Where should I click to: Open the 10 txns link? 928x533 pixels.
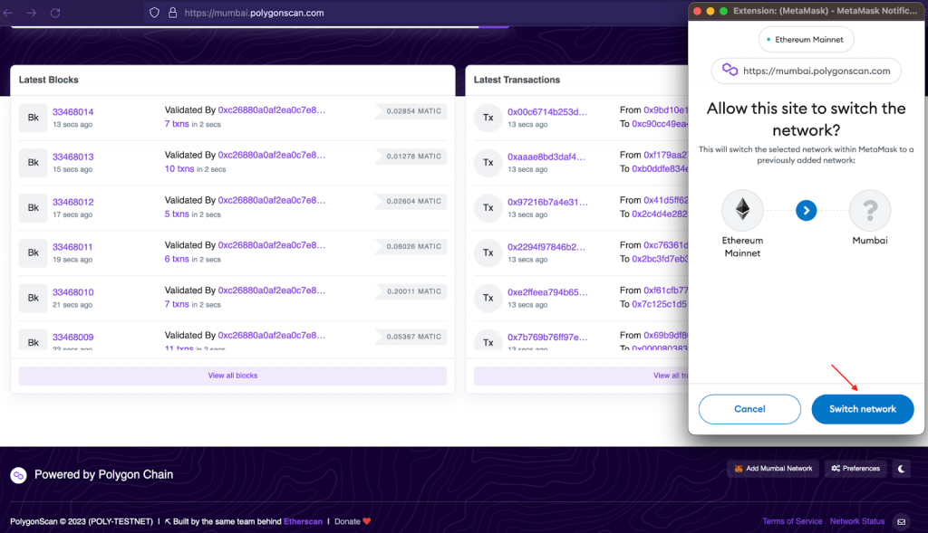179,169
